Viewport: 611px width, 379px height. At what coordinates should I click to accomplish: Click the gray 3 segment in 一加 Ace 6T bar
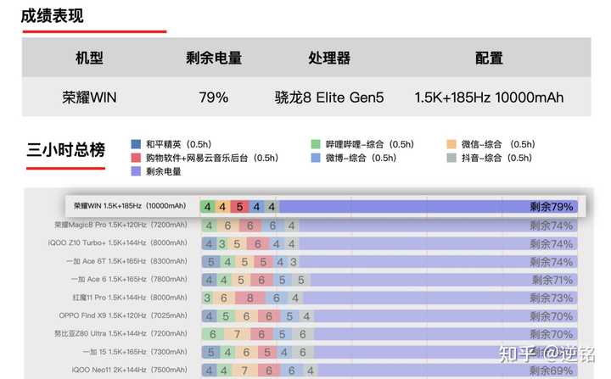tap(294, 262)
